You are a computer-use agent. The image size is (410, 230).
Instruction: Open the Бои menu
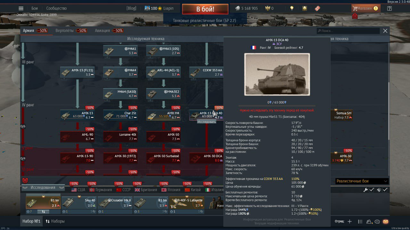coord(35,8)
